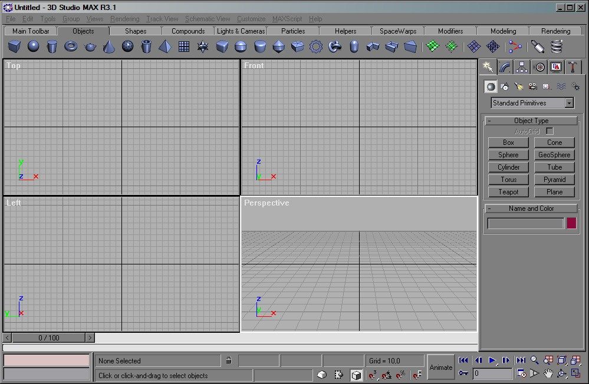
Task: Select the Box primitive icon in the Objects toolbar
Action: pos(14,47)
